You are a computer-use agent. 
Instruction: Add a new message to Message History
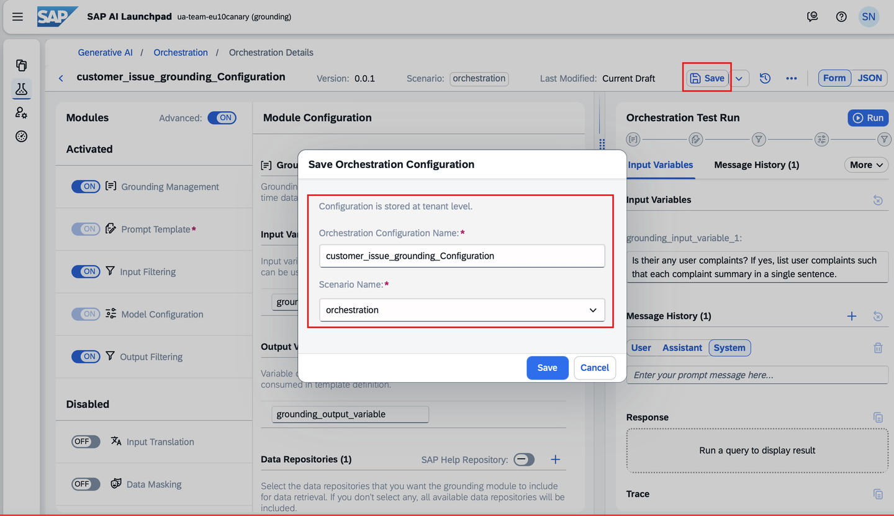[852, 316]
